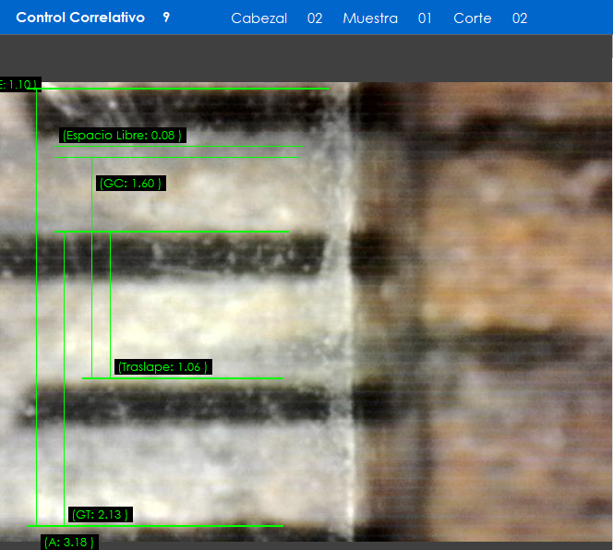This screenshot has width=613, height=550.
Task: Select the Espacio Libre: 0.08 annotation
Action: 122,136
